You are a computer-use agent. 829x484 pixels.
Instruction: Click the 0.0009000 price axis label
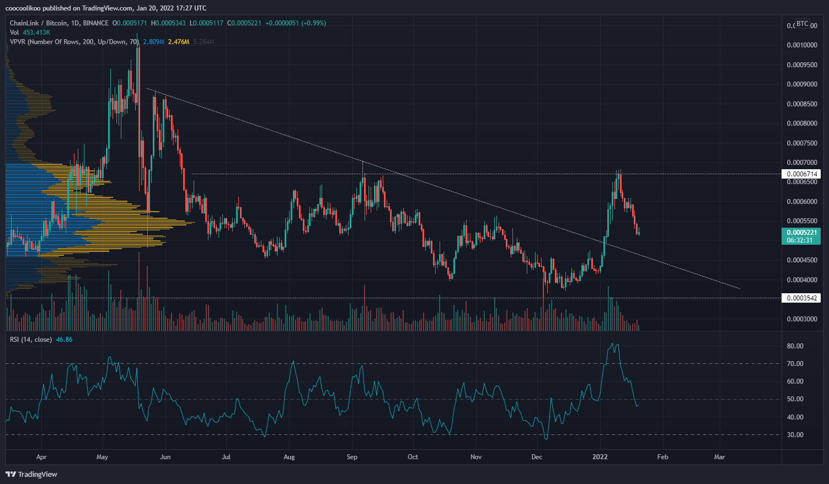click(802, 84)
